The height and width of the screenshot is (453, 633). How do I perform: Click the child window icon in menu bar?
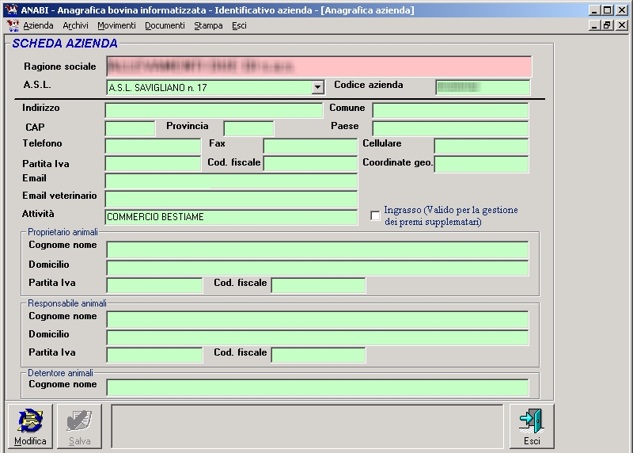[x=12, y=25]
